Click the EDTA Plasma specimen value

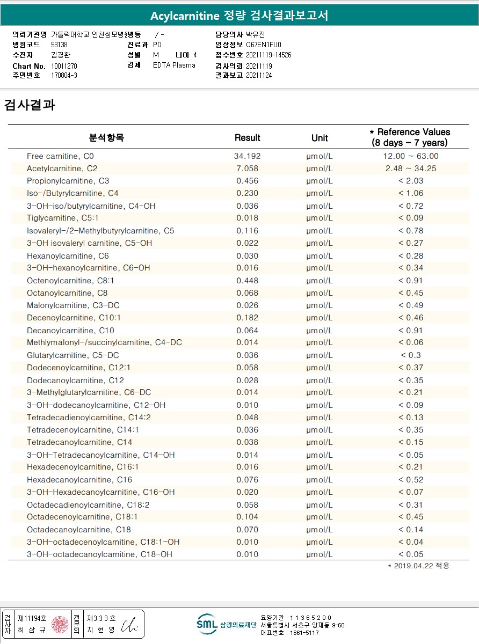tap(175, 65)
